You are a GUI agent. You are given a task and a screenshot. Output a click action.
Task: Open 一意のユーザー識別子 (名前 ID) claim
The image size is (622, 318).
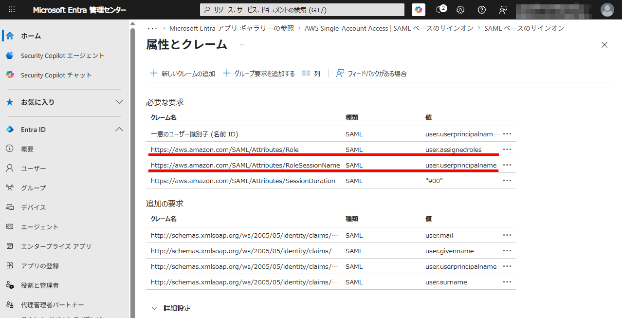[194, 134]
